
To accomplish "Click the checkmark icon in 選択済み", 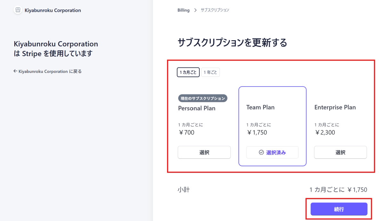I will tap(261, 152).
